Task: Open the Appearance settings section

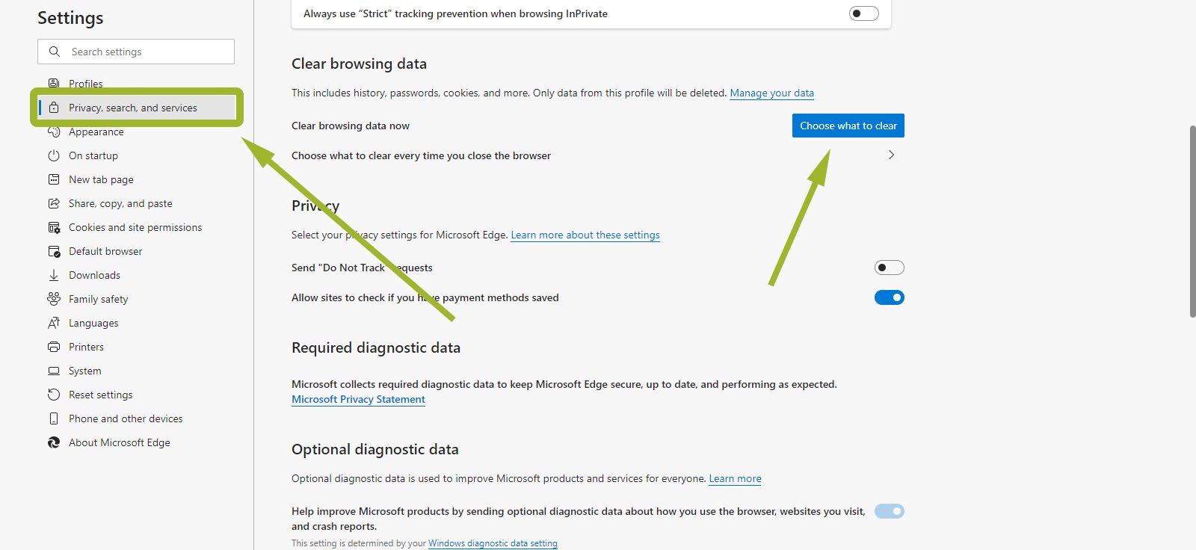Action: 96,132
